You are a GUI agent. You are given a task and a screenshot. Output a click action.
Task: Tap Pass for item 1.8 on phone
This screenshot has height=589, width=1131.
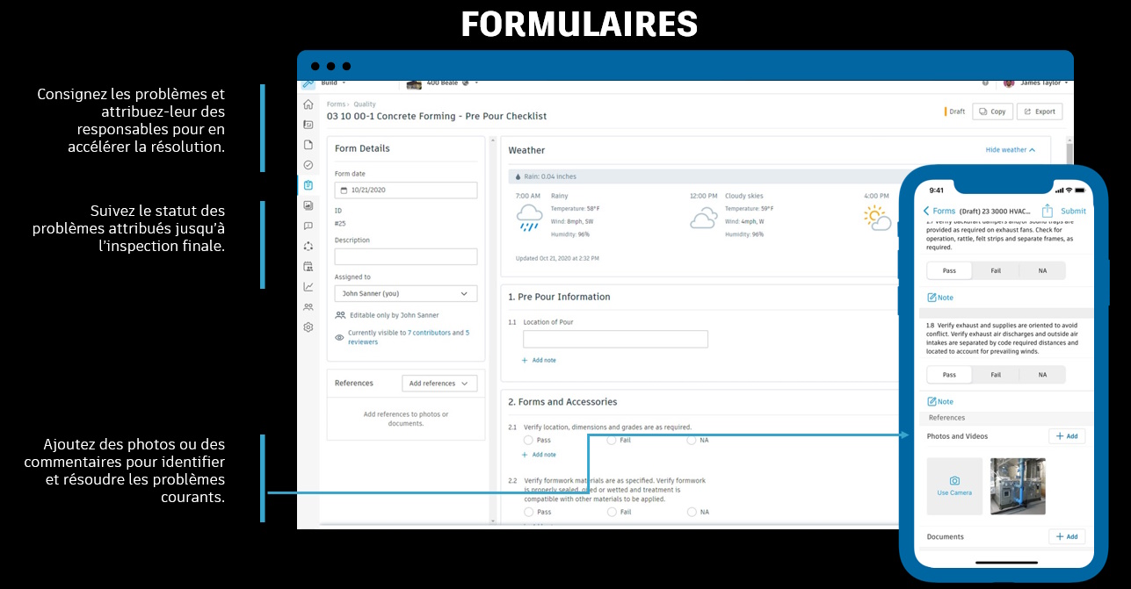coord(949,375)
